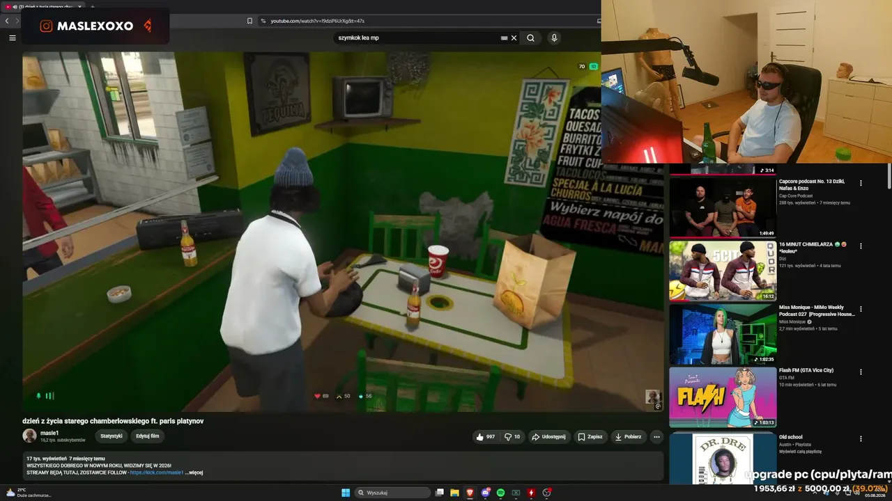This screenshot has height=501, width=892.
Task: Open options menu for Capcore podcast video
Action: point(861,183)
